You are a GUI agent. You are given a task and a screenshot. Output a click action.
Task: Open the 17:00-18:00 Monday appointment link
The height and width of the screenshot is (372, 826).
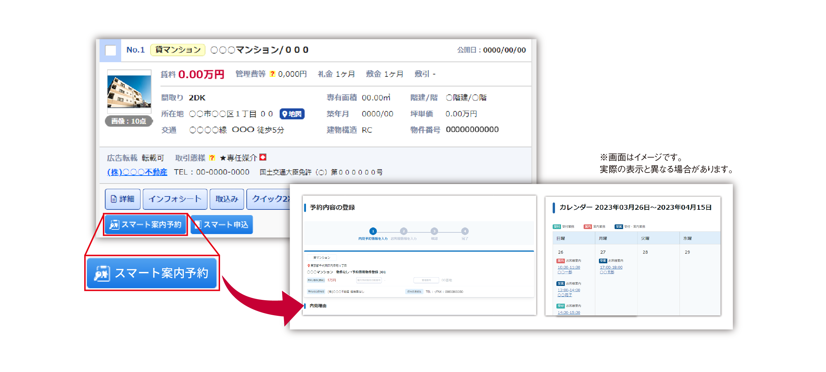pyautogui.click(x=611, y=267)
